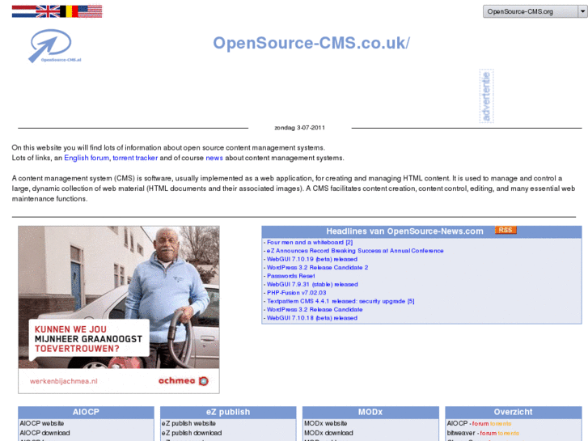Viewport: 588px width, 441px height.
Task: Switch language via the UK flag
Action: pos(48,11)
